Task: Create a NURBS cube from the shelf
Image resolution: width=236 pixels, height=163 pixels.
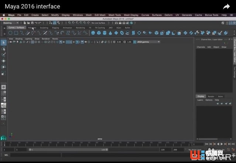Action: pos(99,33)
